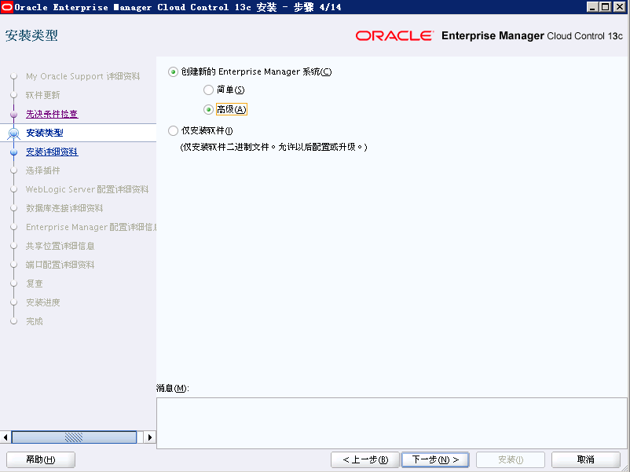Click the Oracle icon in title bar
This screenshot has width=630, height=472.
point(7,7)
